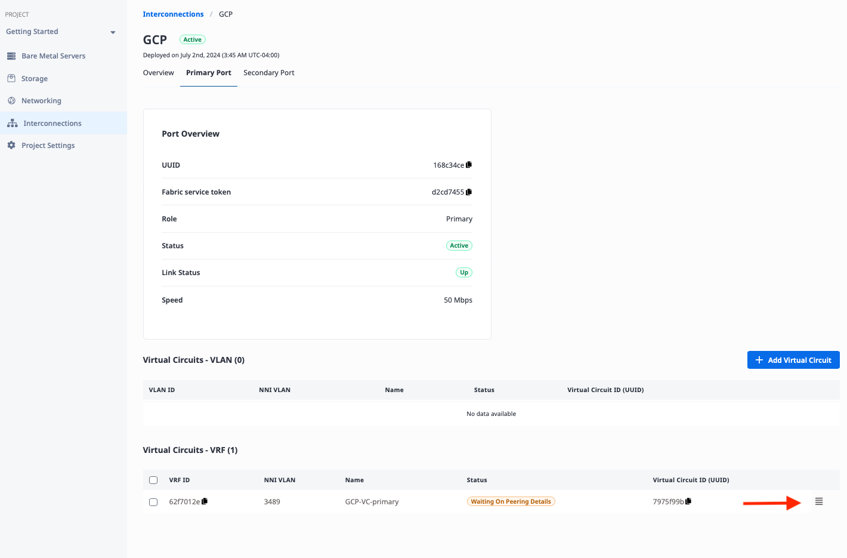Expand the Getting Started project dropdown
The width and height of the screenshot is (847, 558).
coord(61,32)
